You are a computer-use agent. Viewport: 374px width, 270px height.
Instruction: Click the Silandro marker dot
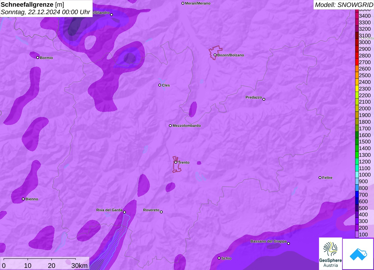click(112, 15)
